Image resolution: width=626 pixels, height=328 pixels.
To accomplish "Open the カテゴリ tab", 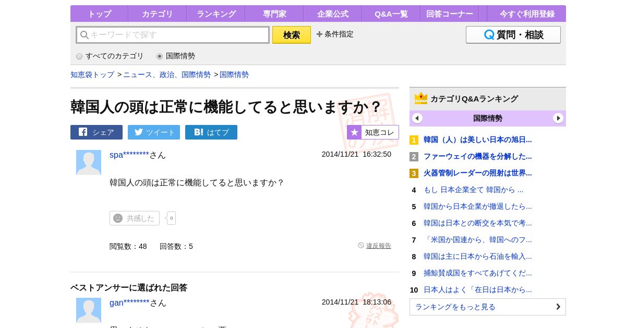I will (157, 14).
